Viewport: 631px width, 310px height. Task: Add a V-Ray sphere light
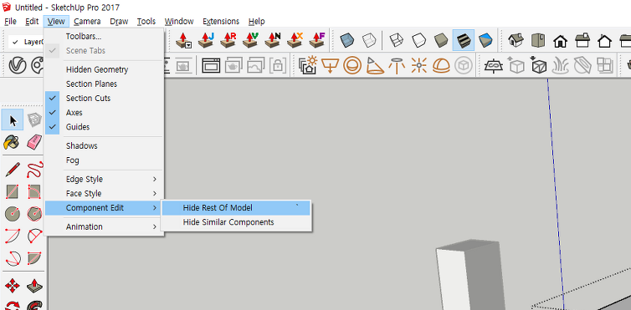point(352,65)
